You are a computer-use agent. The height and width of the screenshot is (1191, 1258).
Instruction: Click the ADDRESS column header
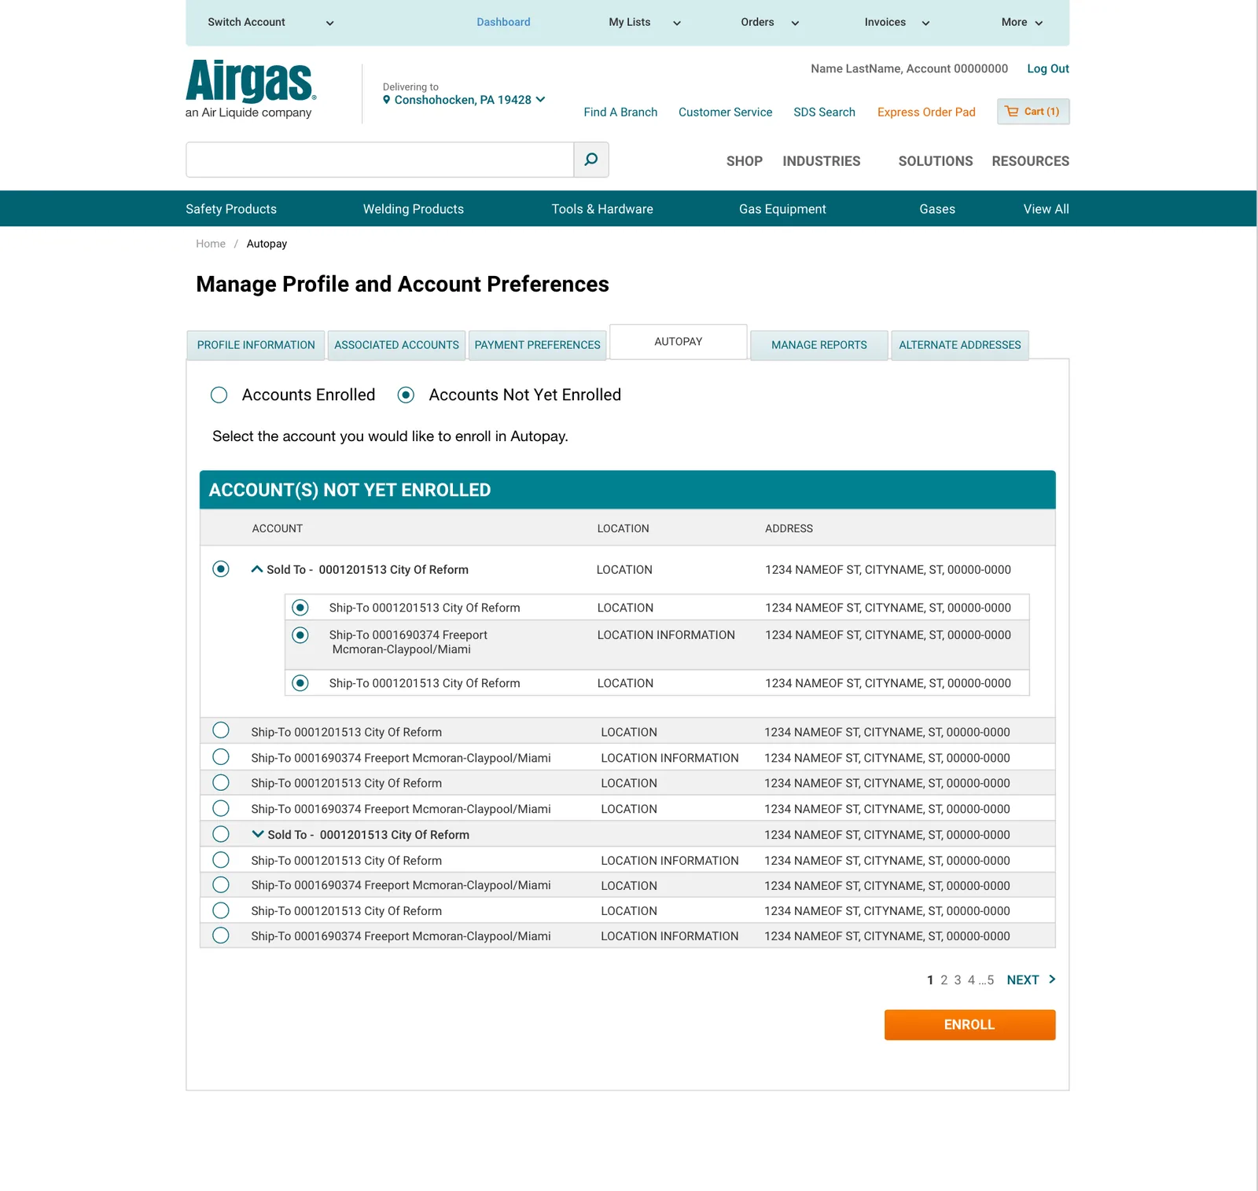tap(789, 528)
